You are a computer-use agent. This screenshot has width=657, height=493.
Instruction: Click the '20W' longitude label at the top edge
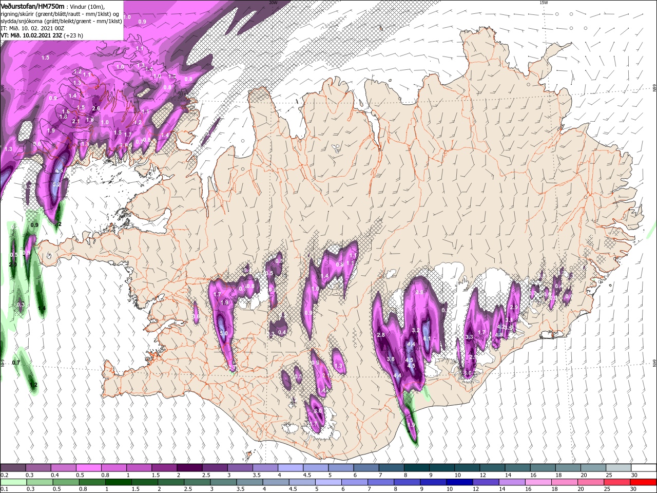tap(273, 3)
